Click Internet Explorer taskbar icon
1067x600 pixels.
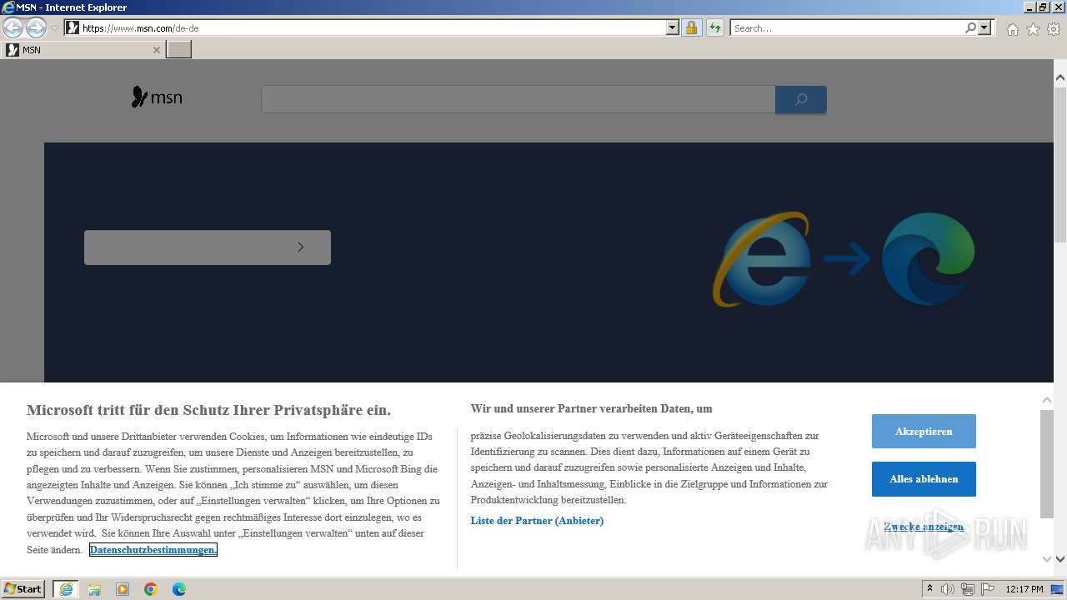[x=65, y=589]
